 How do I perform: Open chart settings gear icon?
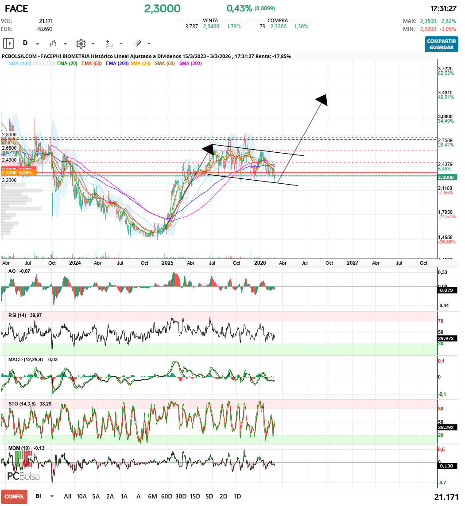click(81, 43)
